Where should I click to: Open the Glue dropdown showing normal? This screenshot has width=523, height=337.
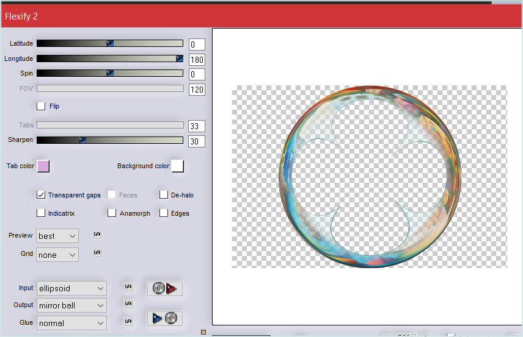coord(71,323)
